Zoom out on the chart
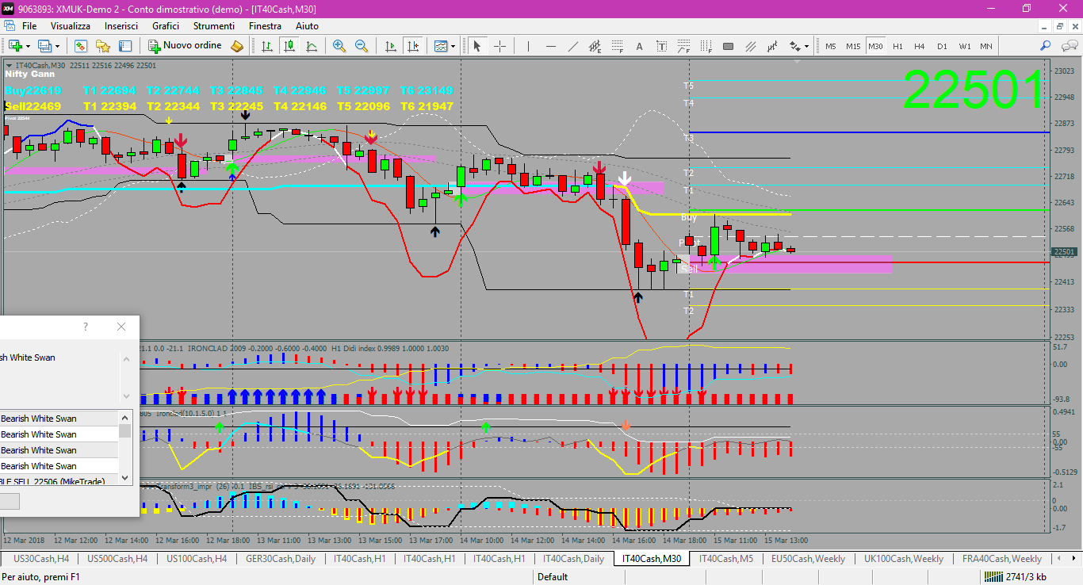Image resolution: width=1083 pixels, height=585 pixels. 362,46
